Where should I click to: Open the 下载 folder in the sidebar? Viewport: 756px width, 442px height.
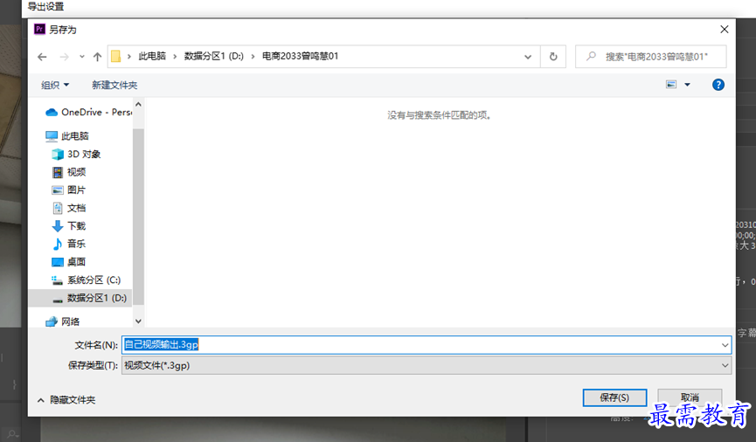(68, 225)
